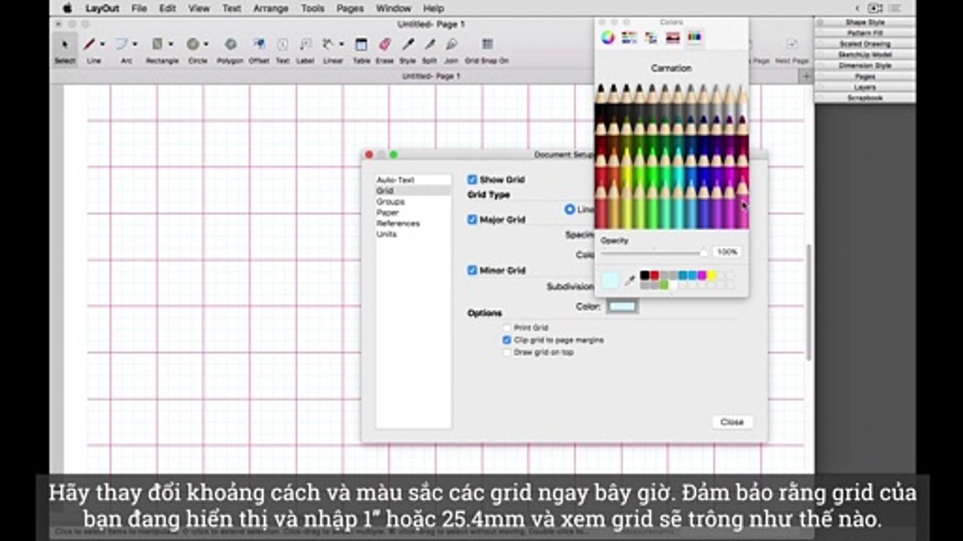The image size is (963, 541).
Task: Adjust the Opacity slider handle
Action: click(703, 252)
